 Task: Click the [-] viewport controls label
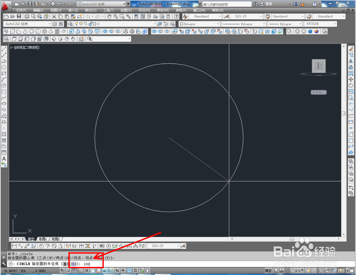pos(12,47)
